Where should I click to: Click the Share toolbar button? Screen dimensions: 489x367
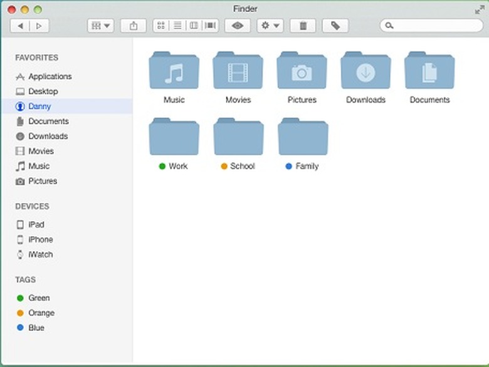pyautogui.click(x=134, y=26)
